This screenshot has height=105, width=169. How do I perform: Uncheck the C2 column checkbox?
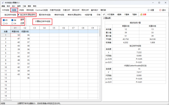click(x=12, y=20)
